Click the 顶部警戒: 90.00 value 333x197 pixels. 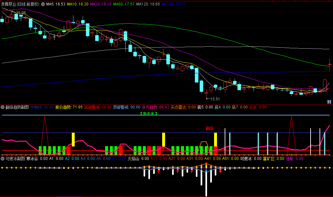pyautogui.click(x=127, y=107)
